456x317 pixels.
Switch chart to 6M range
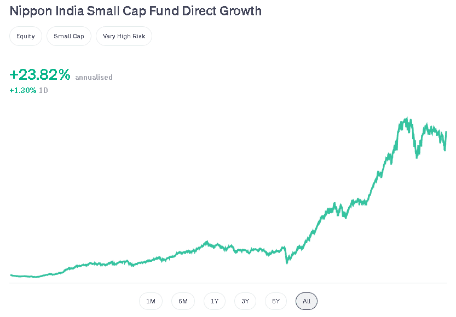(x=182, y=301)
